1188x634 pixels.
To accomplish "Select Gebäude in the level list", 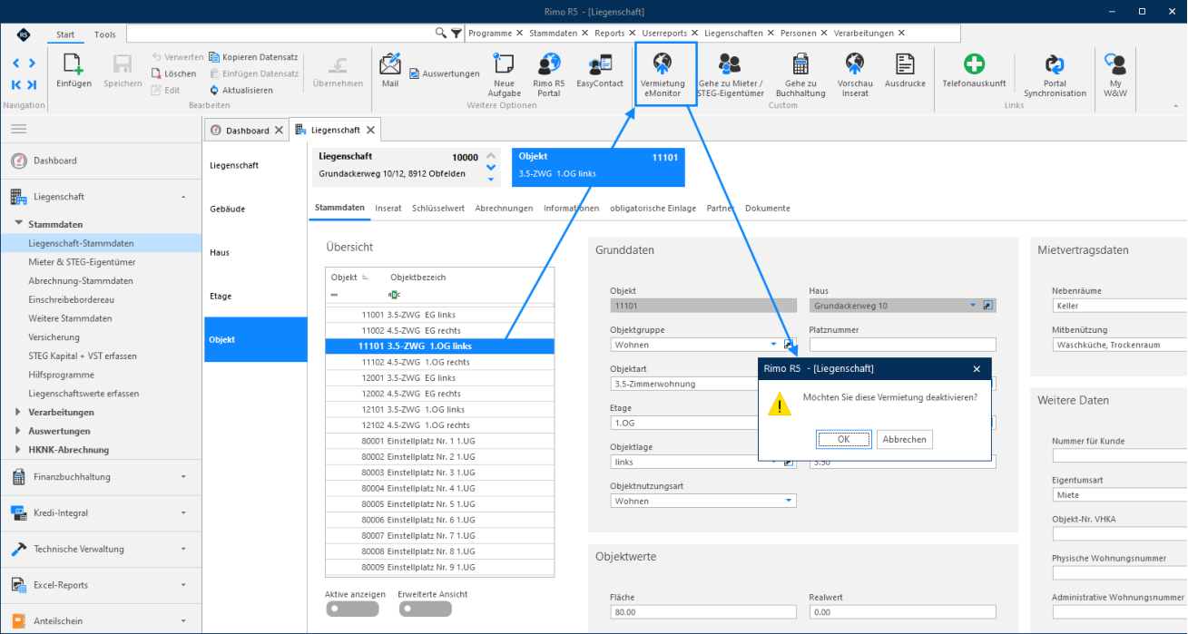I will (228, 209).
